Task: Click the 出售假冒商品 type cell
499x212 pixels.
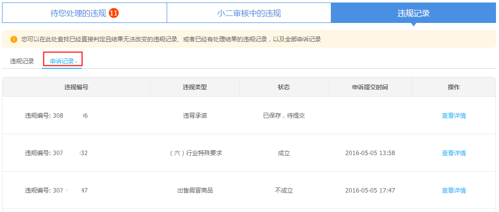Action: [195, 191]
